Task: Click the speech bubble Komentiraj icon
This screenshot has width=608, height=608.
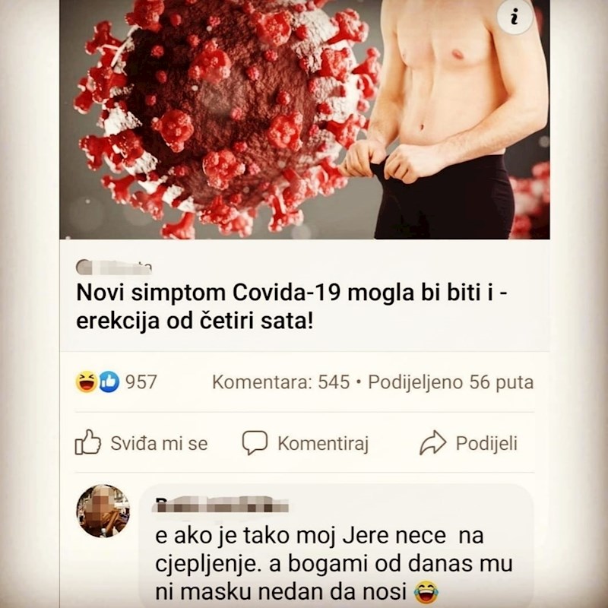Action: click(x=255, y=442)
